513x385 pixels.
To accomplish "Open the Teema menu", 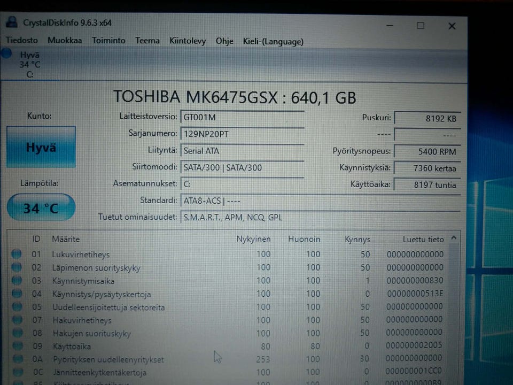I will point(147,41).
